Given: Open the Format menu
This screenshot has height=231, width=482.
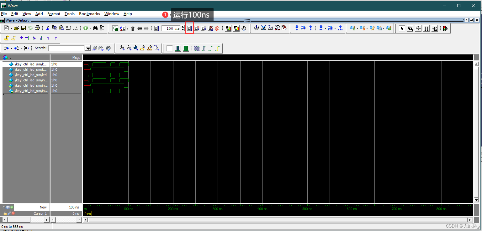Looking at the screenshot, I should point(54,14).
